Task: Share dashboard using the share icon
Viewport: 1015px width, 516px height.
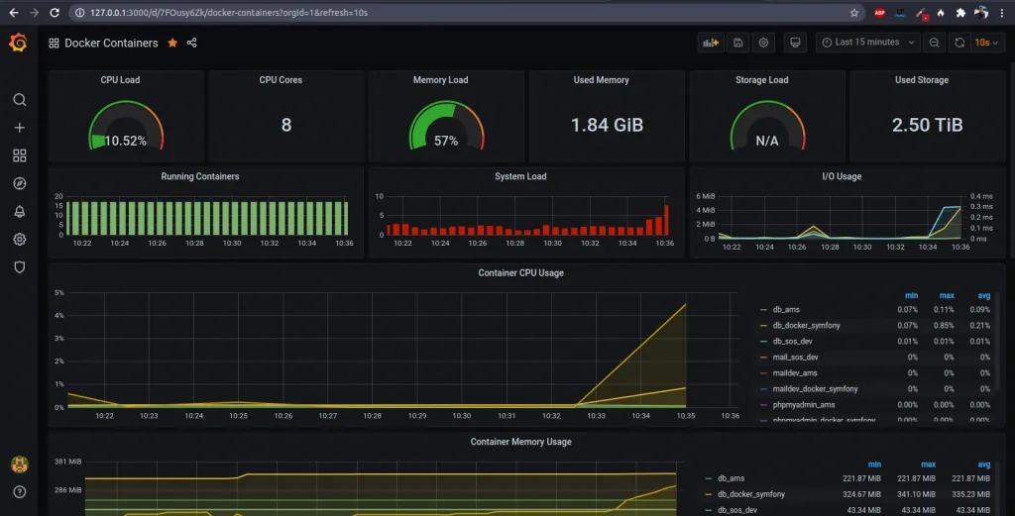Action: (x=192, y=44)
